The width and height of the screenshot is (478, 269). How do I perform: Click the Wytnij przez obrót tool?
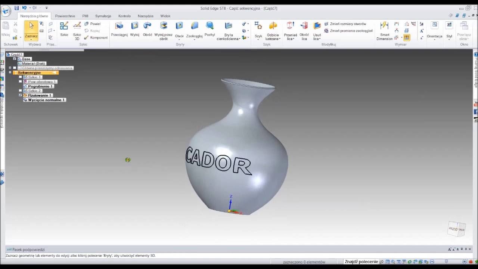click(x=164, y=31)
